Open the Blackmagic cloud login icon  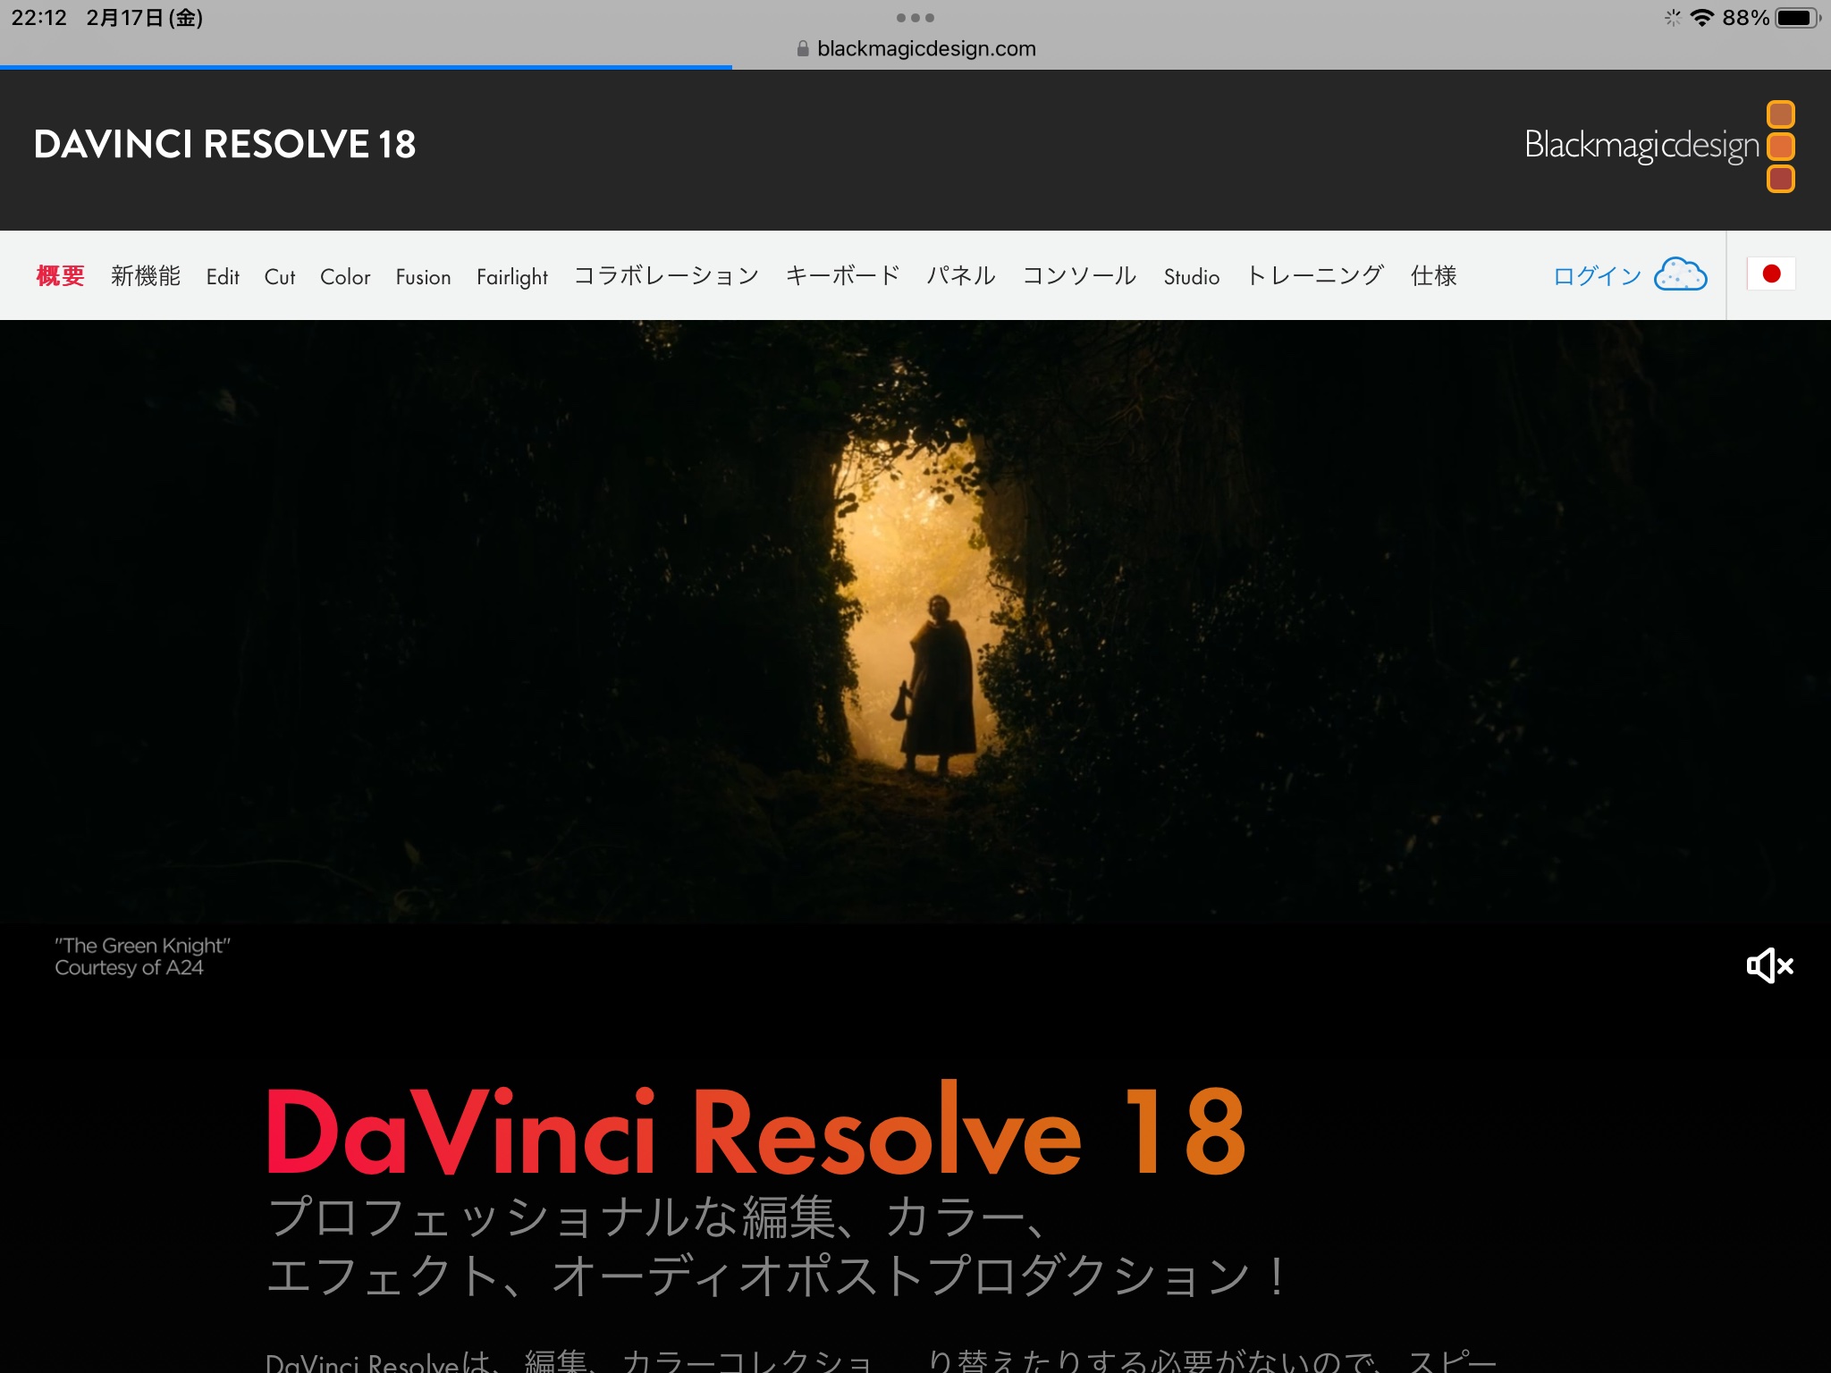[1680, 274]
